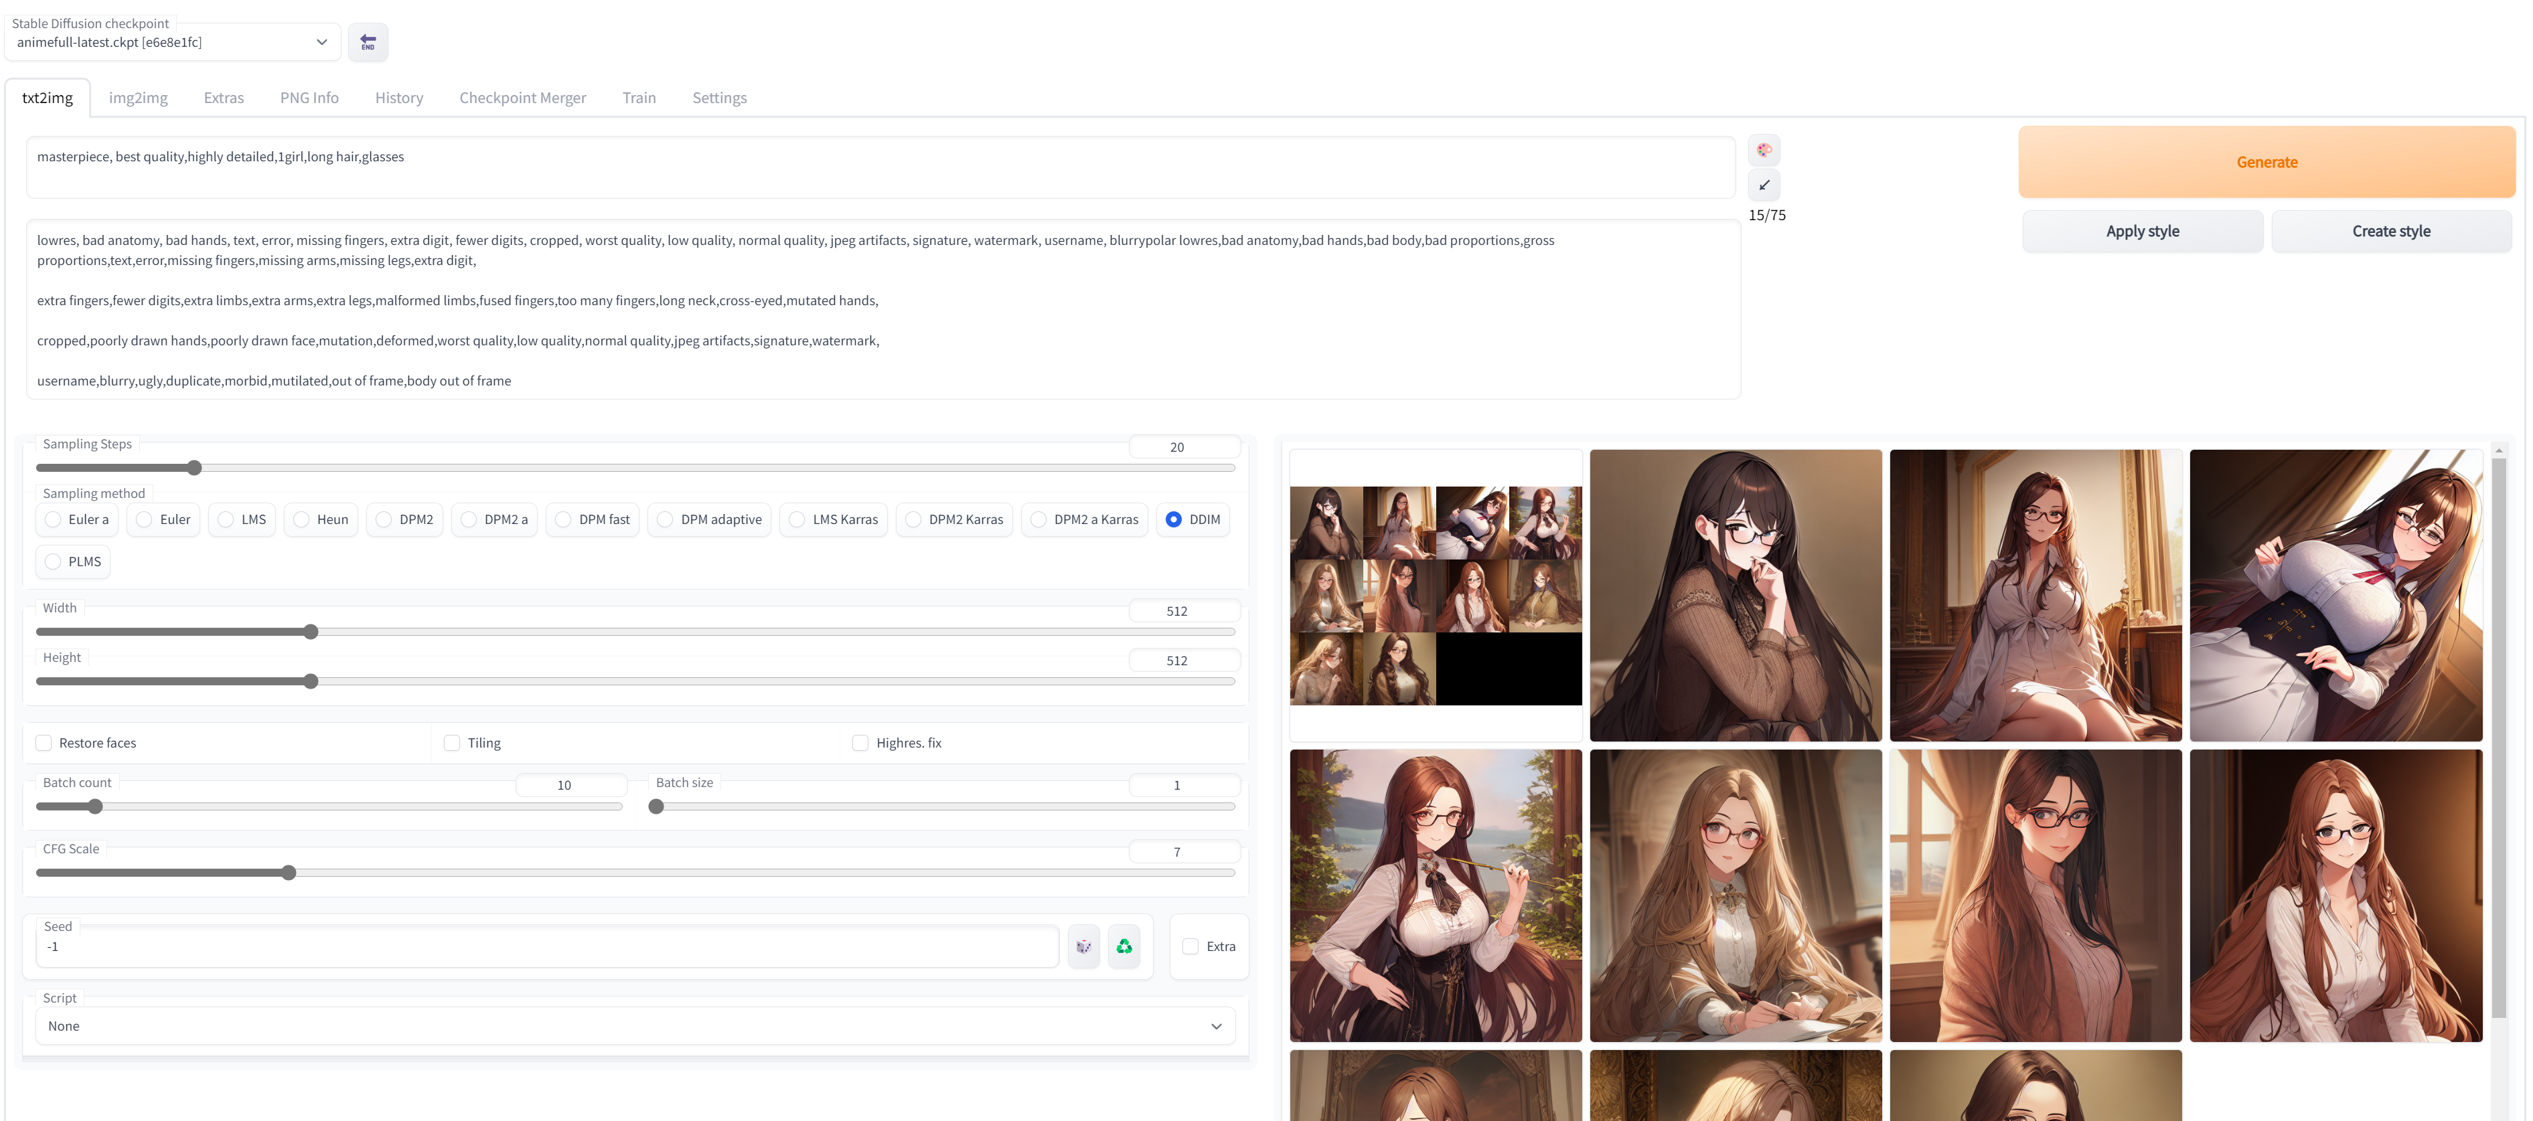Click the Create style button
The width and height of the screenshot is (2533, 1121).
[x=2390, y=231]
